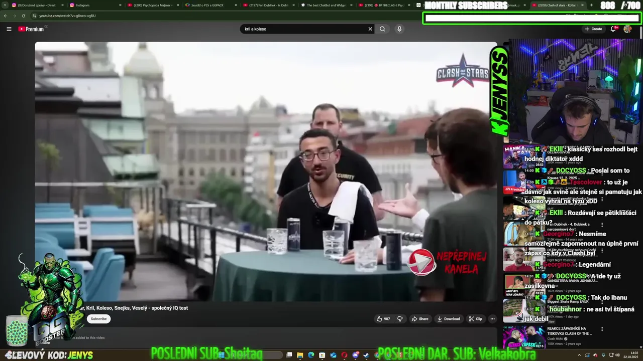
Task: Clip the video
Action: point(475,319)
